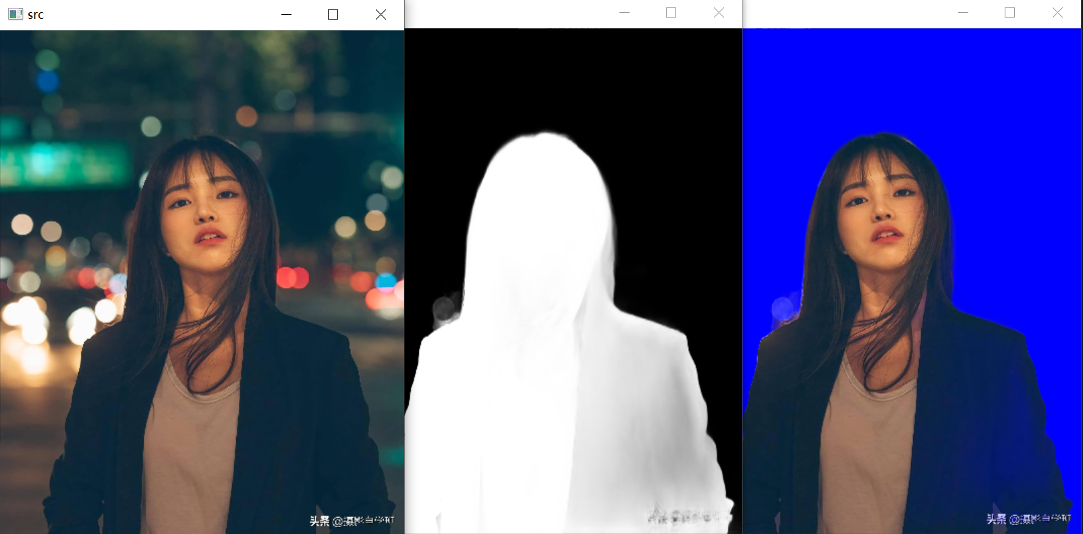Close the blue background result window
This screenshot has height=534, width=1083.
coord(1057,12)
